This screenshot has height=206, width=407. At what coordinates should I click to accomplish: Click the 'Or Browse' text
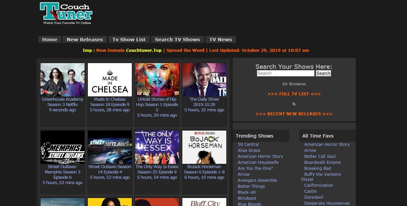pos(294,84)
